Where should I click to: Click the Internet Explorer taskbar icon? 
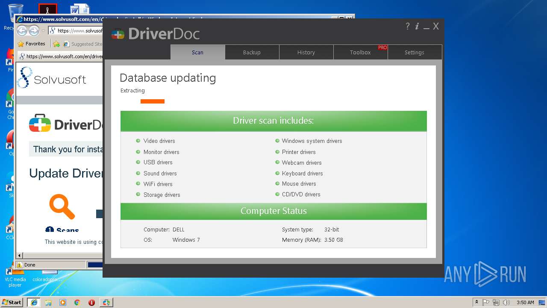pos(34,302)
